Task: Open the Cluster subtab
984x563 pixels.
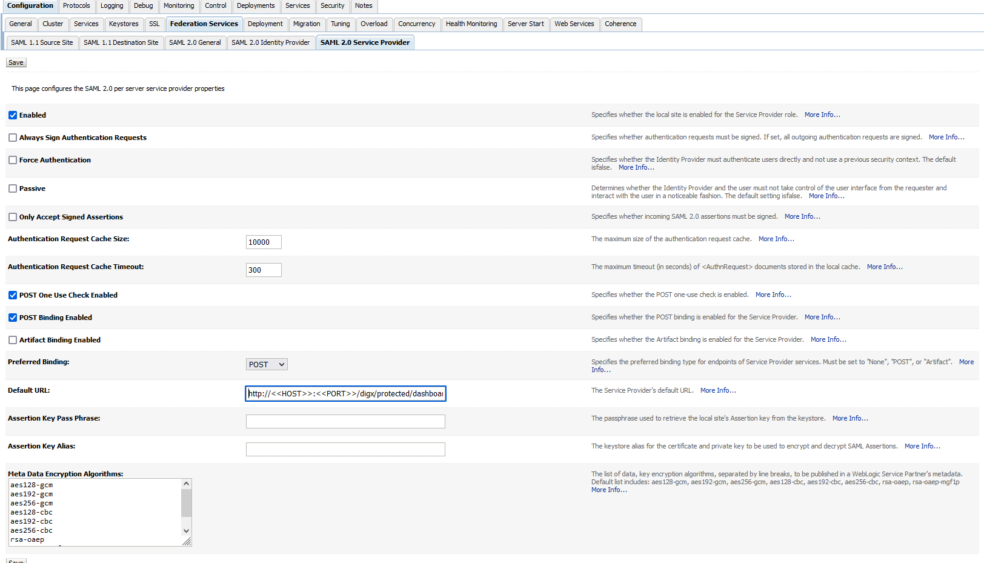Action: (53, 24)
